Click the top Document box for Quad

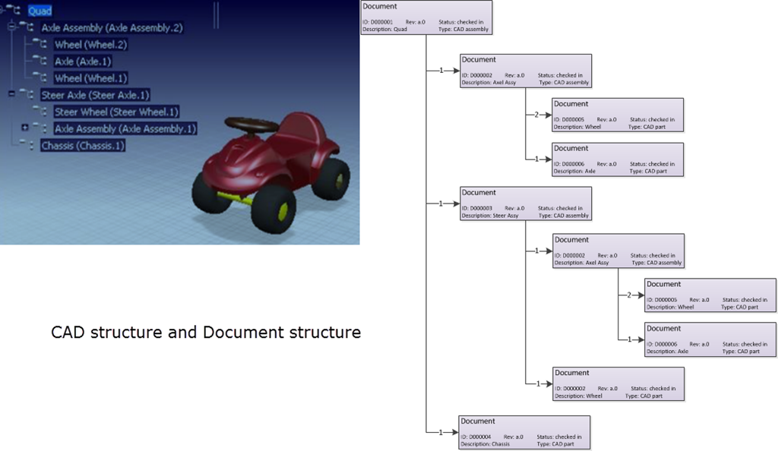[x=426, y=17]
